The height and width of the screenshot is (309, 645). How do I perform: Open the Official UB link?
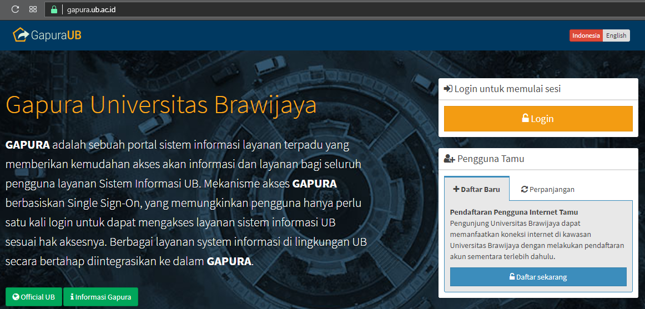(34, 297)
